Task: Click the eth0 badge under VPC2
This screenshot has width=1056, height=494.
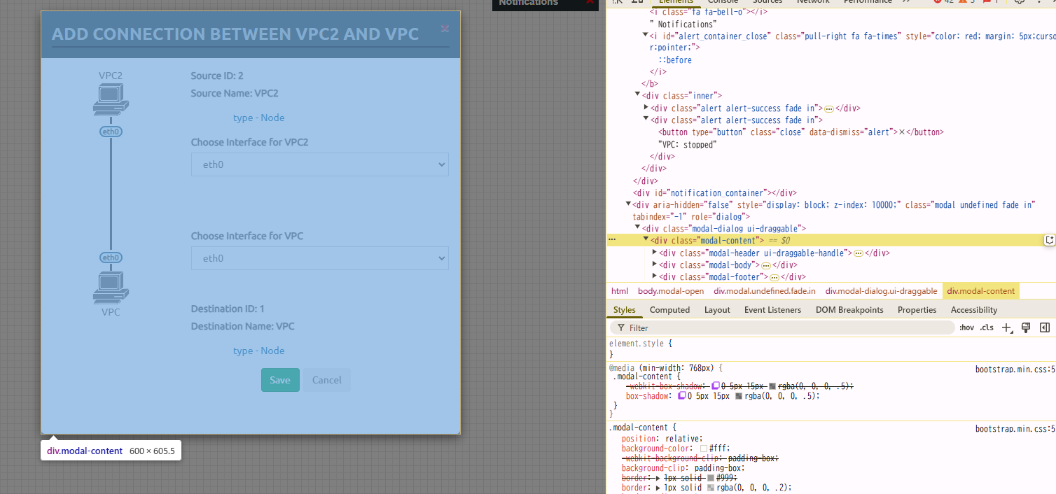Action: (111, 132)
